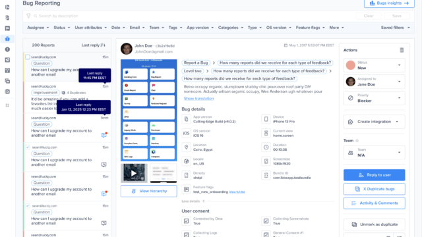Click John Doe's avatar
422x237 pixels.
point(127,49)
